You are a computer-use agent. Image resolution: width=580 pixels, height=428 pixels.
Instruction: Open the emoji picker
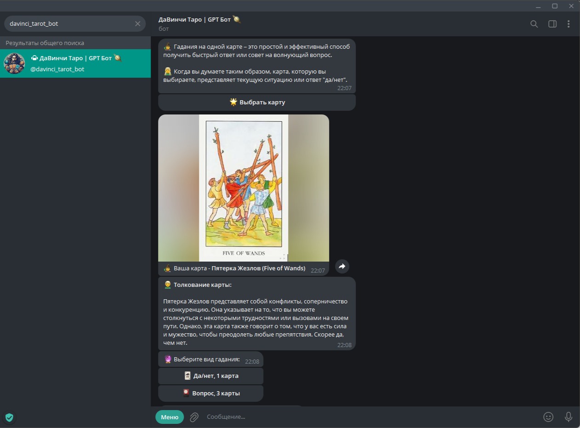548,417
